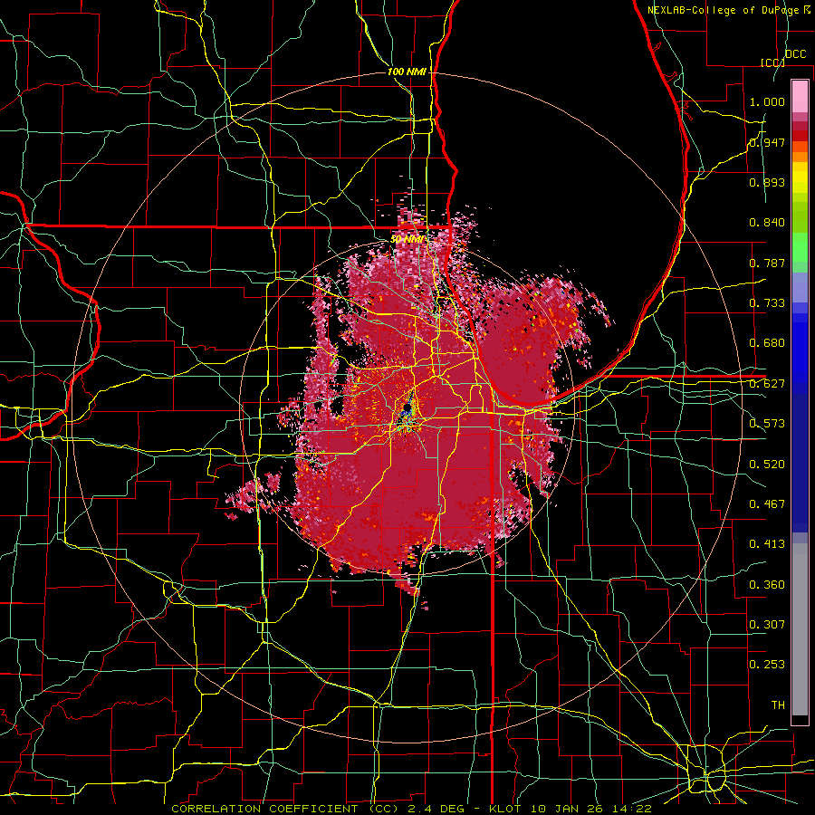815x815 pixels.
Task: Click the 0.307 scale label
Action: [x=767, y=625]
